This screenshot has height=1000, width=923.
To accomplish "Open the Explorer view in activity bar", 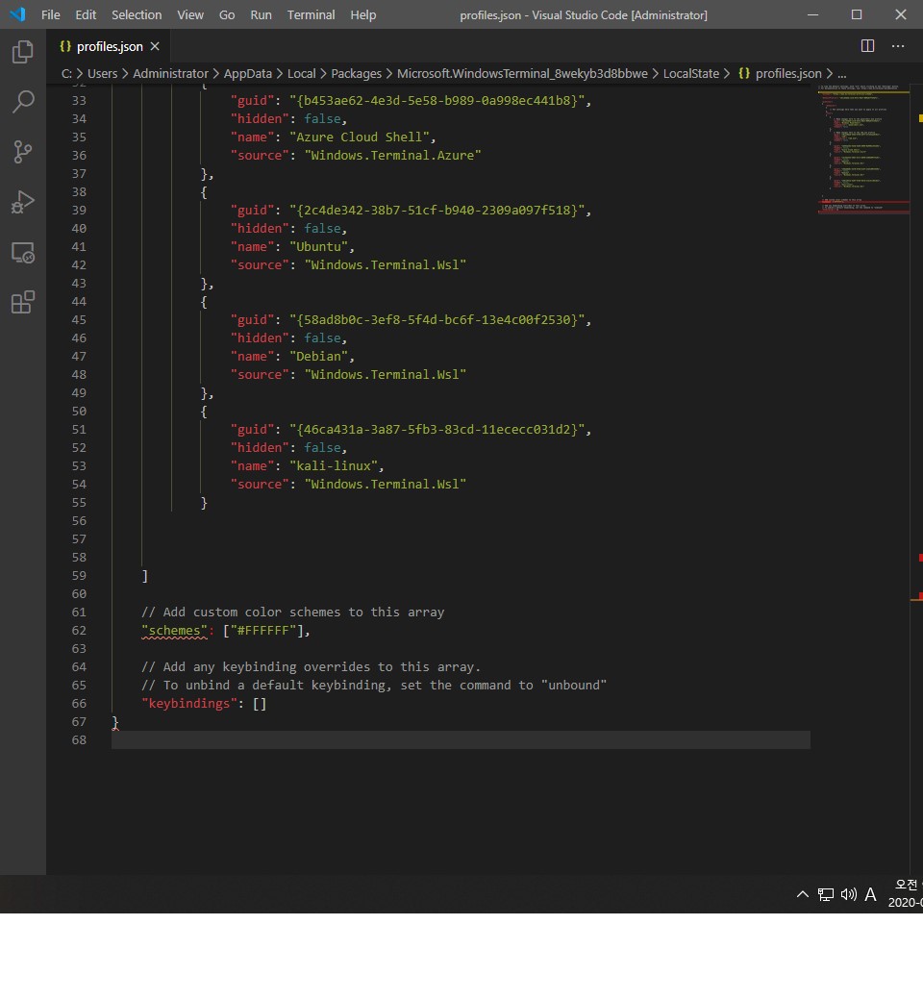I will [23, 52].
